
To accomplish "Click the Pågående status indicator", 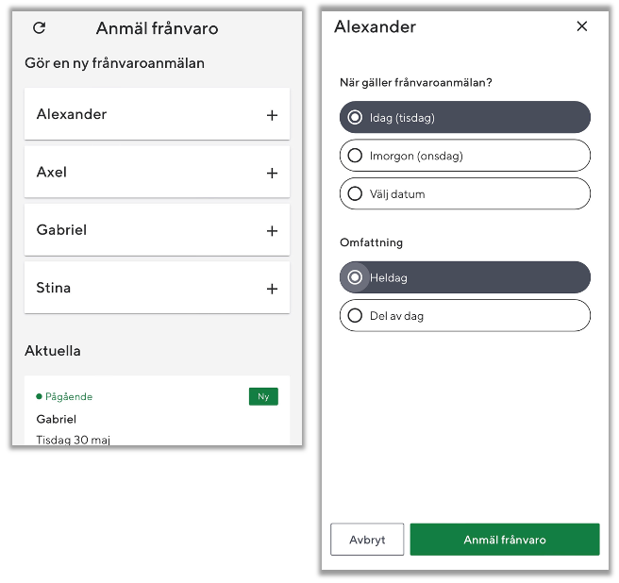I will tap(65, 397).
